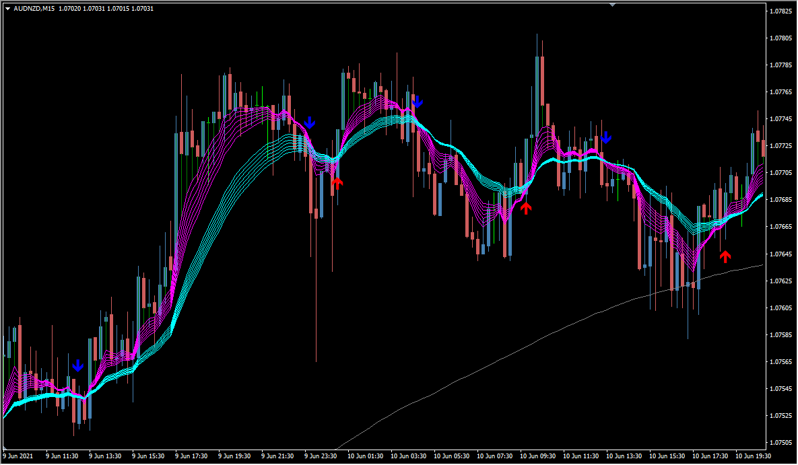
Task: Select the red up arrow above 10 Jun 09:30
Action: click(526, 207)
